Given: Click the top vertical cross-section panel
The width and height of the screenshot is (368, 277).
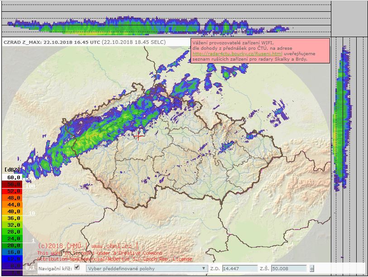Looking at the screenshot, I should tap(166, 18).
